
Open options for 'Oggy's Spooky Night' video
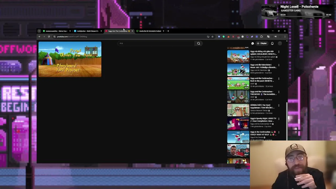pyautogui.click(x=279, y=119)
